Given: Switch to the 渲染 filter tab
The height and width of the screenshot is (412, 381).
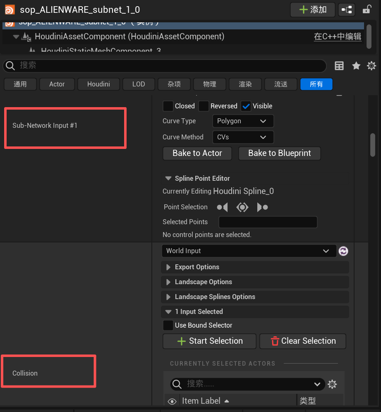Looking at the screenshot, I should coord(245,84).
